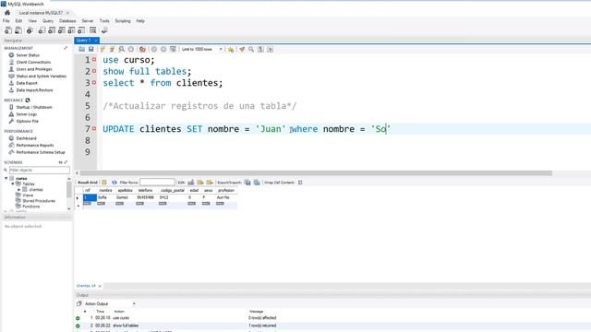Open performance Dashboard in navigator
This screenshot has width=591, height=332.
click(26, 138)
